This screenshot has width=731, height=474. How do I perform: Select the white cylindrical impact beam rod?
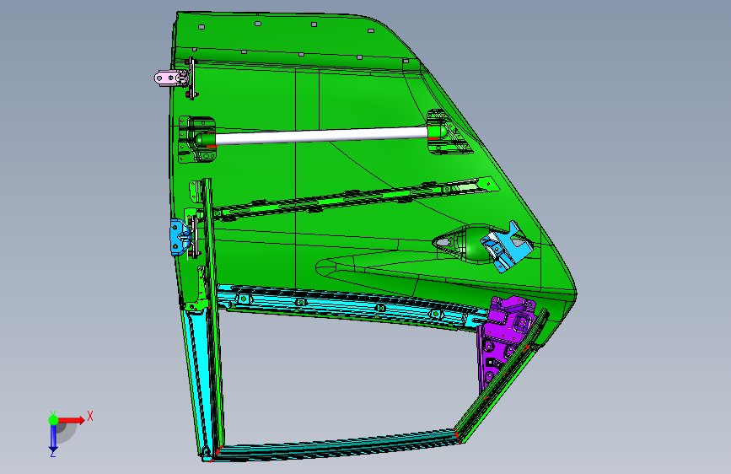pos(320,136)
